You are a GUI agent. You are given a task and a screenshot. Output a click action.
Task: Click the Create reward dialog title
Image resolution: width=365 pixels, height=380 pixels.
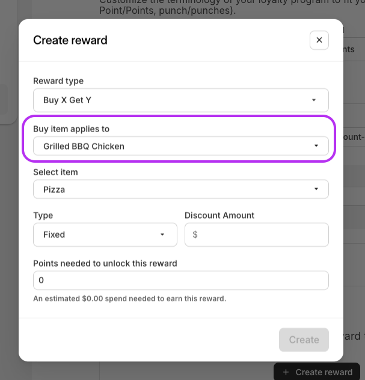click(x=70, y=40)
